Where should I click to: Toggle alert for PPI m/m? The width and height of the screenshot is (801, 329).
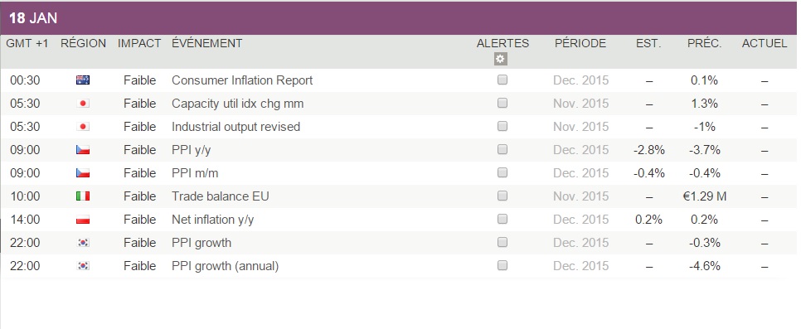[502, 172]
